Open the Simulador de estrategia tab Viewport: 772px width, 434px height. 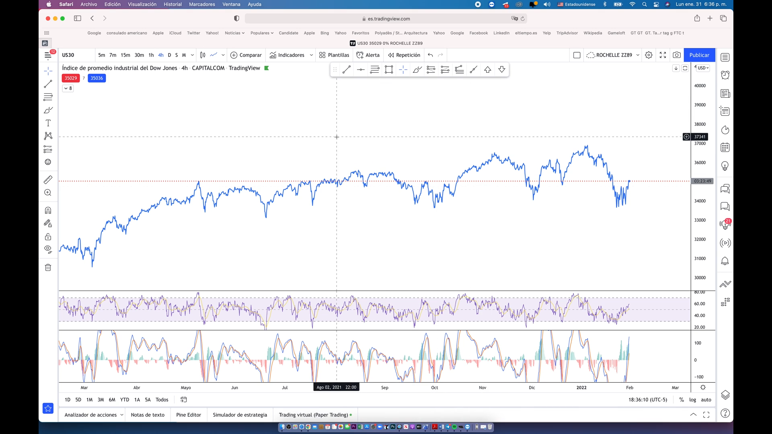click(x=240, y=415)
